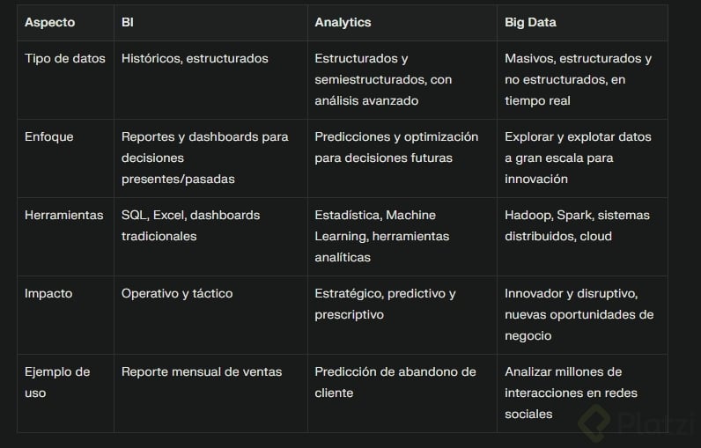Click the Ejemplo de uso row label

click(x=58, y=382)
